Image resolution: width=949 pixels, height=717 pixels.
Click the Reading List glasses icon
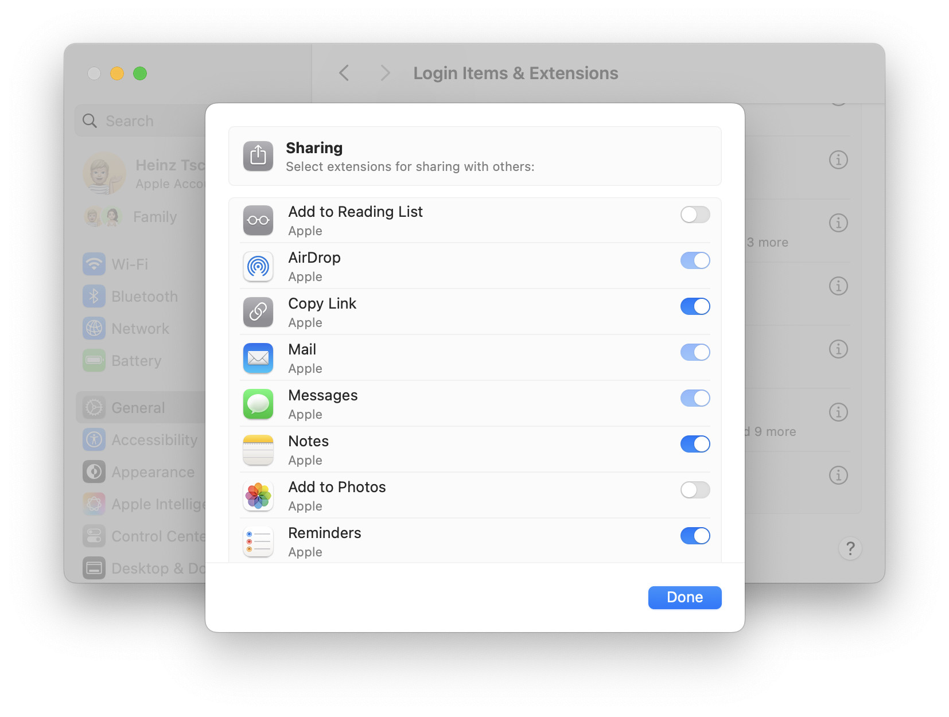pos(258,220)
